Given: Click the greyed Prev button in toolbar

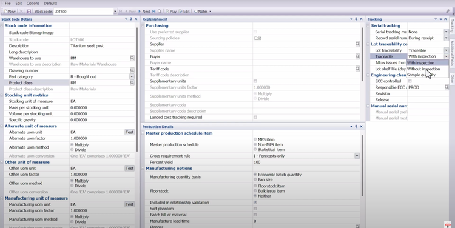Looking at the screenshot, I should click(x=130, y=12).
